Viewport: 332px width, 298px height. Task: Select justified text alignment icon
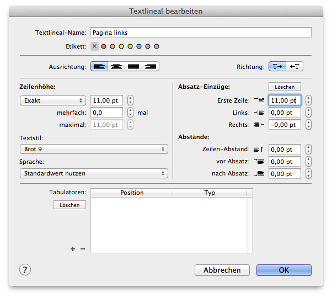[x=133, y=67]
